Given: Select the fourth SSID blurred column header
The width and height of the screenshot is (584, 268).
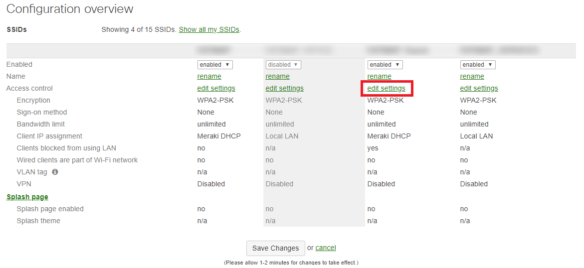Looking at the screenshot, I should tap(499, 50).
